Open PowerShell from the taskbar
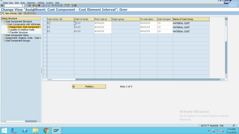Screen dimensions: 239x134 click(x=25, y=131)
